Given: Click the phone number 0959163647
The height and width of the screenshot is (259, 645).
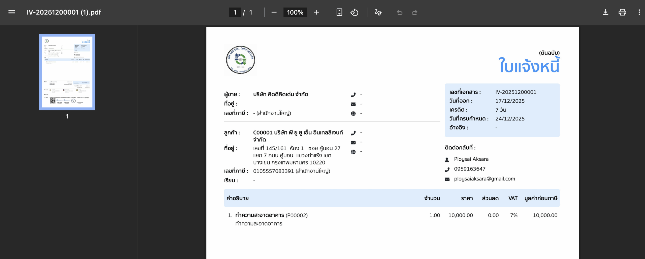Looking at the screenshot, I should pos(470,169).
